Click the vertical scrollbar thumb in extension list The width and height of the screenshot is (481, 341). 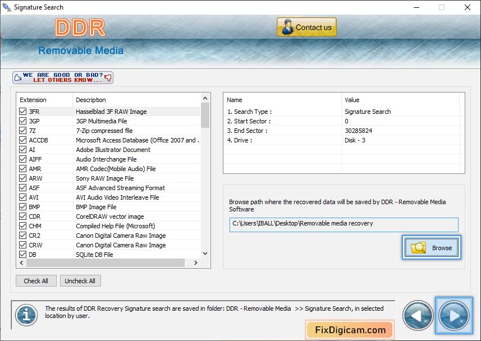205,116
